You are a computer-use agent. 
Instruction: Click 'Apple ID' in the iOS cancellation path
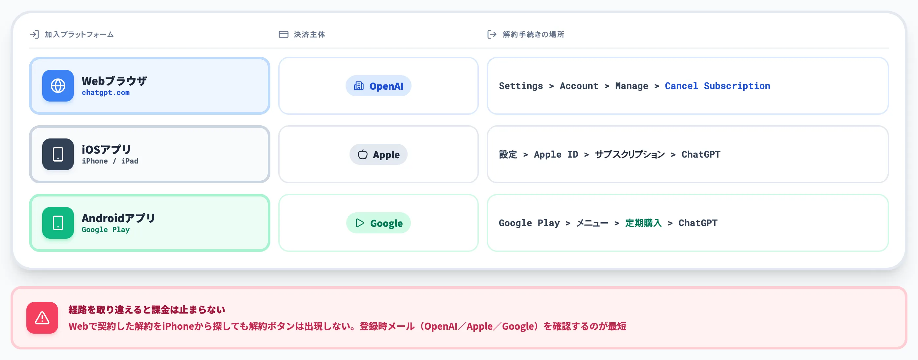coord(556,154)
